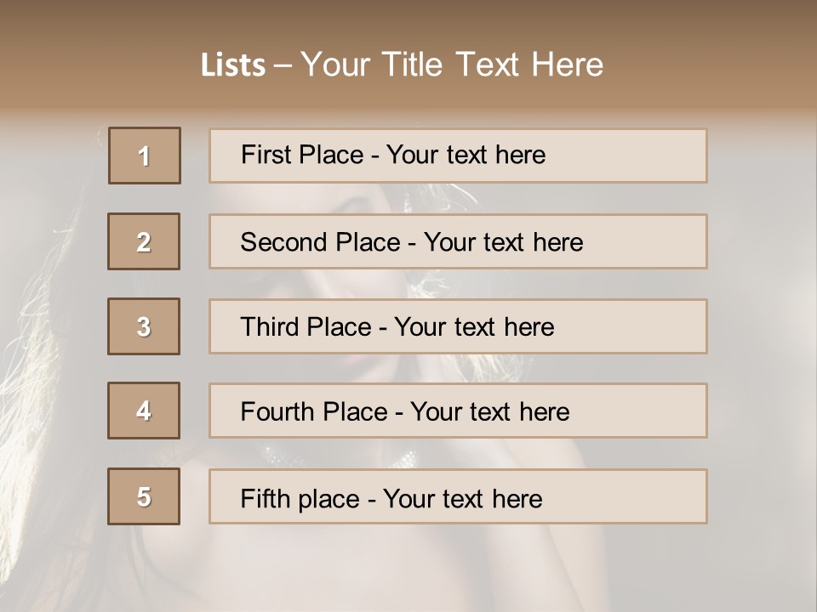
Task: Click the number 3 box
Action: [x=144, y=326]
